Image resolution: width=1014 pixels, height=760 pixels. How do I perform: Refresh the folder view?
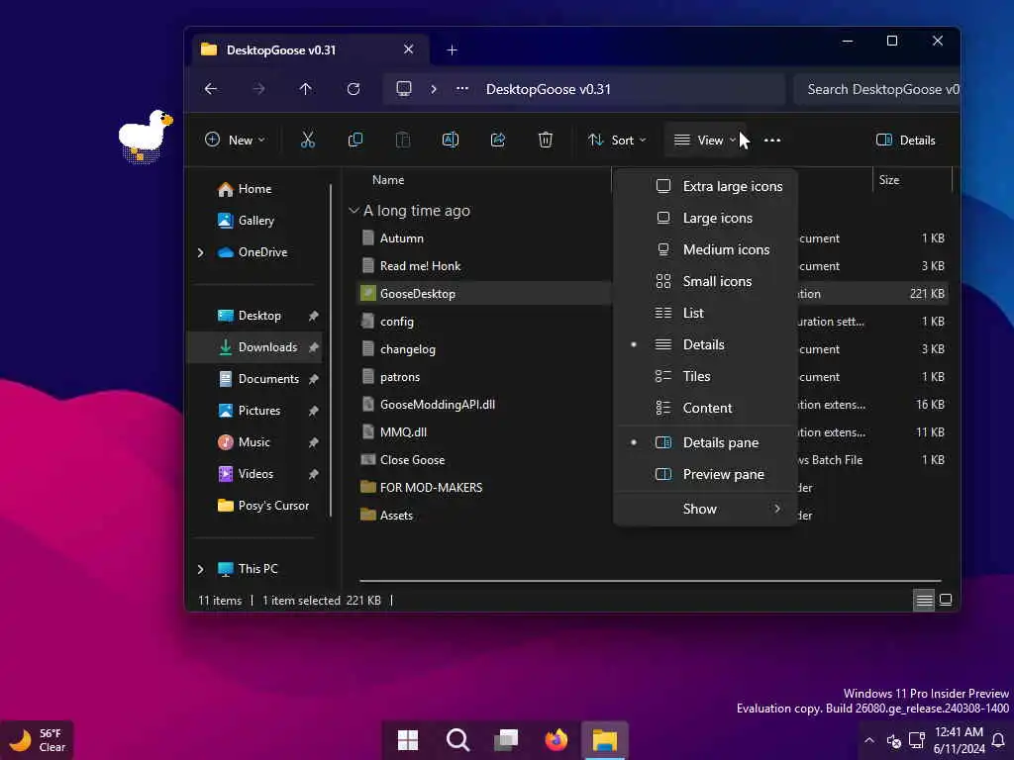click(x=354, y=89)
